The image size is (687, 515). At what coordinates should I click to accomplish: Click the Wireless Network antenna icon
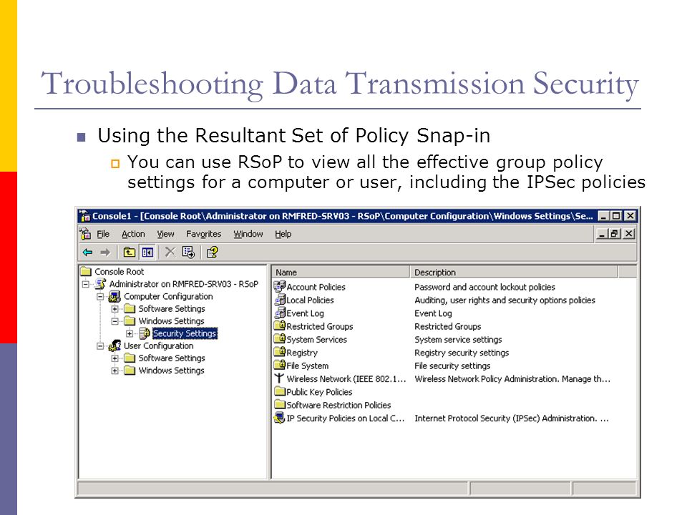point(279,378)
